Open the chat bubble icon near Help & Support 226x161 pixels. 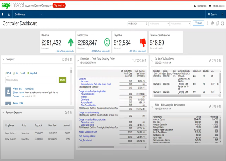210,6
